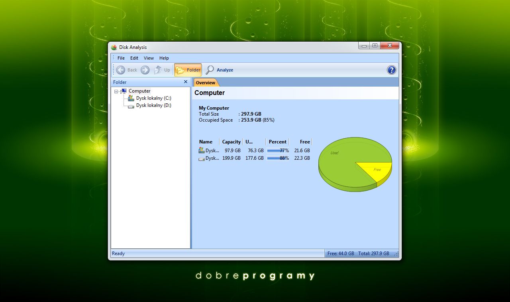Collapse the Computer tree node
This screenshot has width=510, height=302.
[116, 91]
